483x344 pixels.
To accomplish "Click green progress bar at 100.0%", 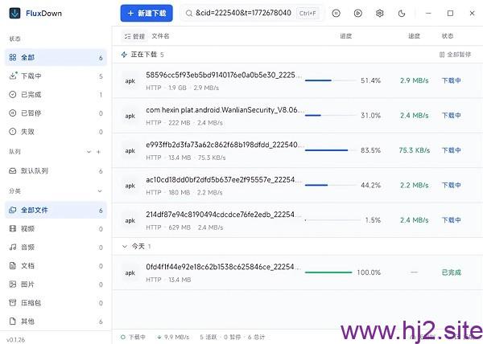I will pyautogui.click(x=328, y=272).
